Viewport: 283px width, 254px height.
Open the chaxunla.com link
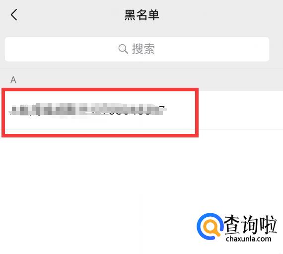tap(249, 239)
